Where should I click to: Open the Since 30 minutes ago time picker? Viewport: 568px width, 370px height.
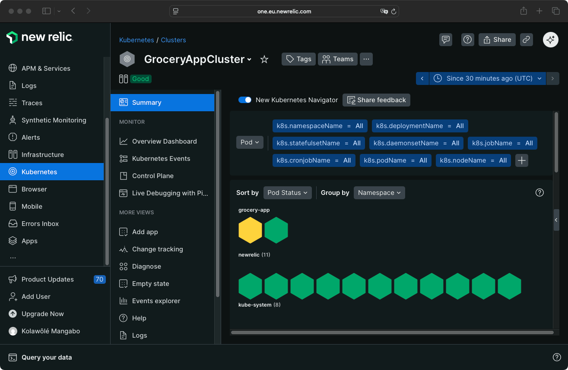coord(487,78)
